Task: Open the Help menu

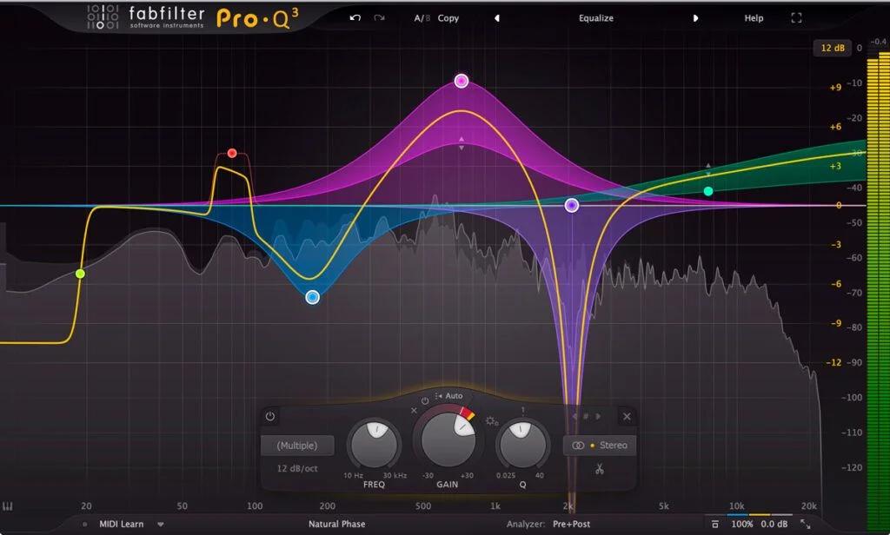Action: pos(754,18)
